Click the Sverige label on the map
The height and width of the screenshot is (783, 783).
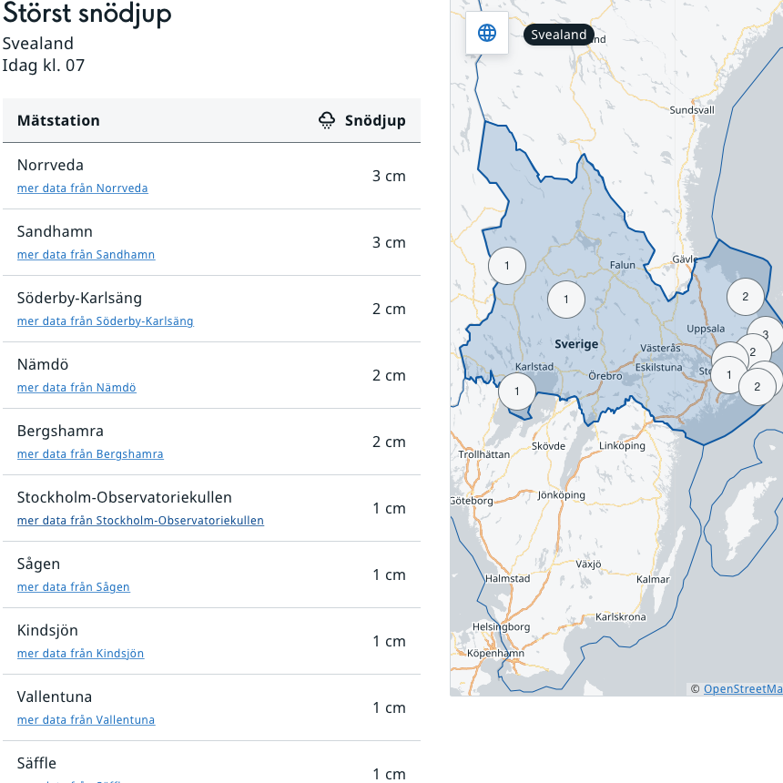[576, 344]
